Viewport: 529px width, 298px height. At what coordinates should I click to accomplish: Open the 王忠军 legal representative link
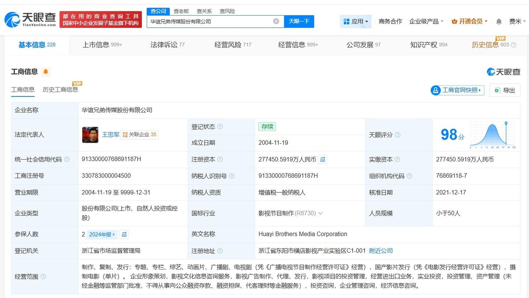click(110, 134)
